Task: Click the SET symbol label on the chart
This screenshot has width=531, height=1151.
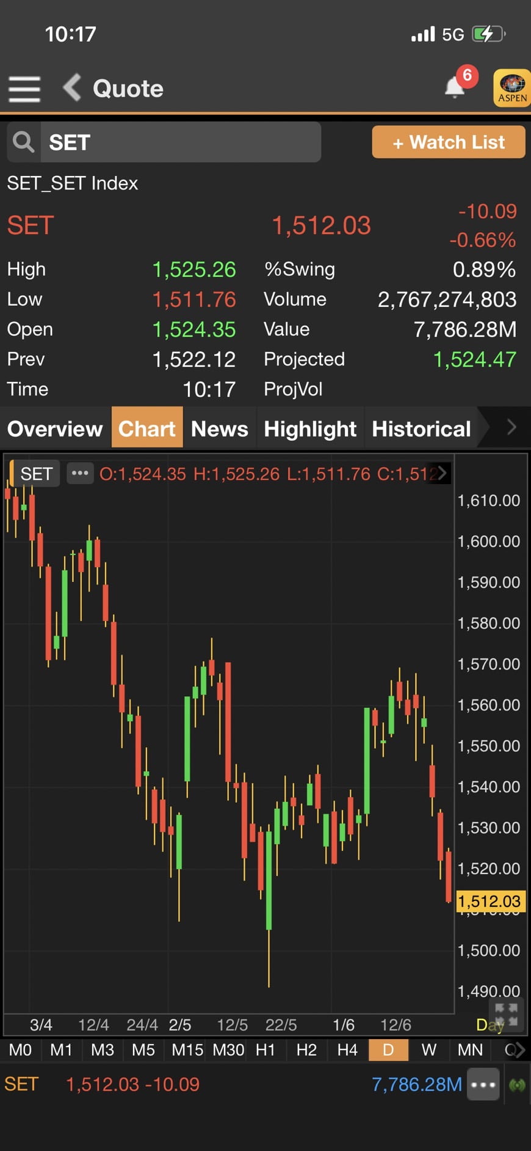Action: pos(36,474)
